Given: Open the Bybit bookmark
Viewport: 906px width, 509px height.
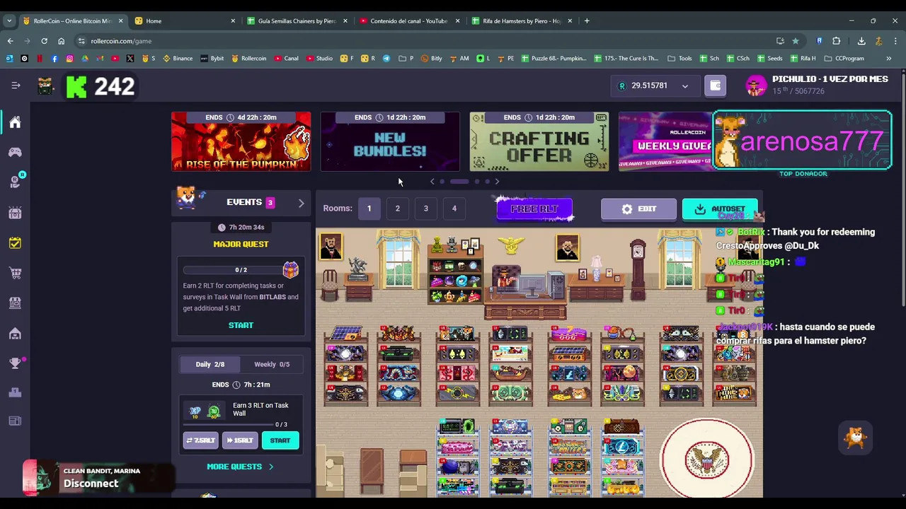Looking at the screenshot, I should click(x=212, y=59).
